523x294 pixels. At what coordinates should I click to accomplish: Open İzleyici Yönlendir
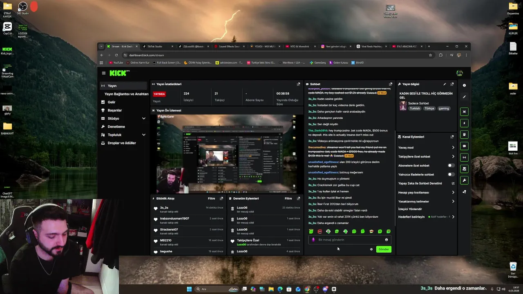click(410, 209)
